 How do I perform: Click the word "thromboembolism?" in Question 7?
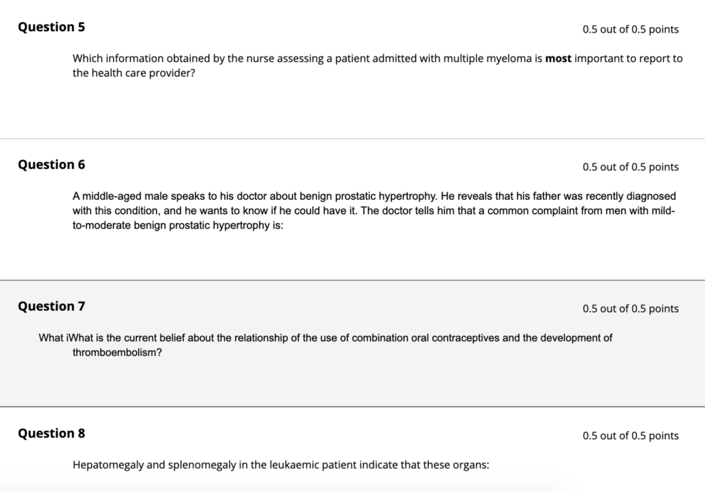pos(117,353)
